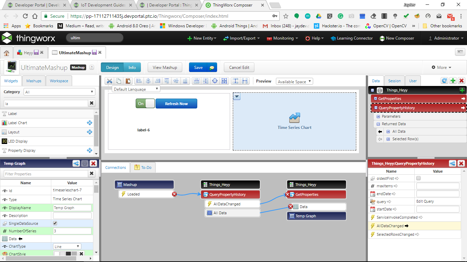Screen dimensions: 467x262
Task: Refresh the Data panel with the refresh icon
Action: (444, 81)
